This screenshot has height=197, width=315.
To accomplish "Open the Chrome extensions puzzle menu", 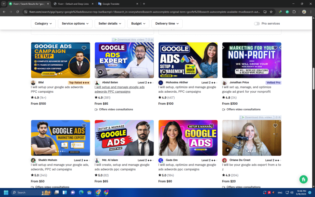I will [294, 12].
